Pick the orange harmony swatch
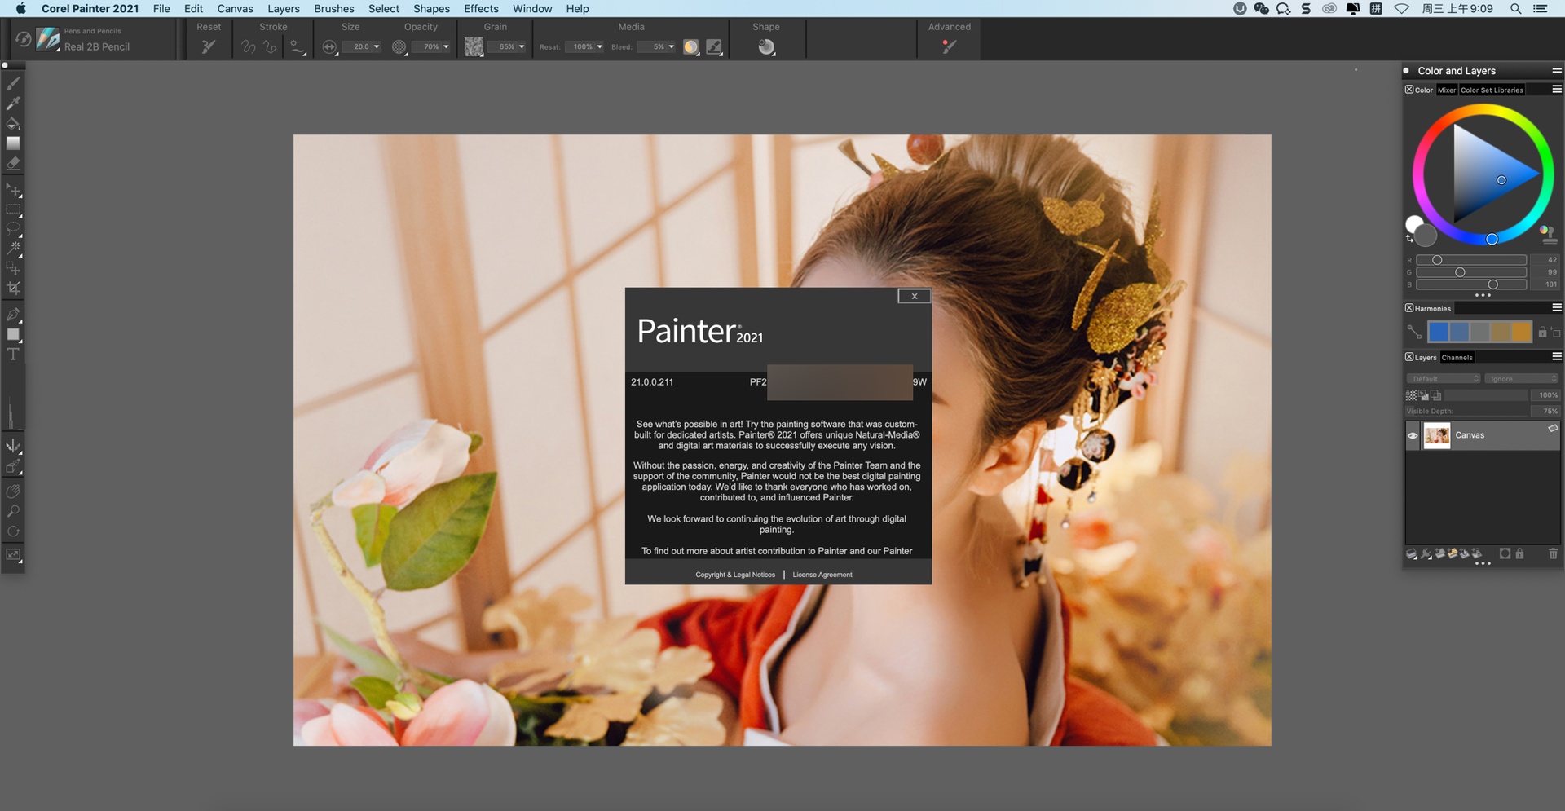The image size is (1565, 811). click(1521, 332)
